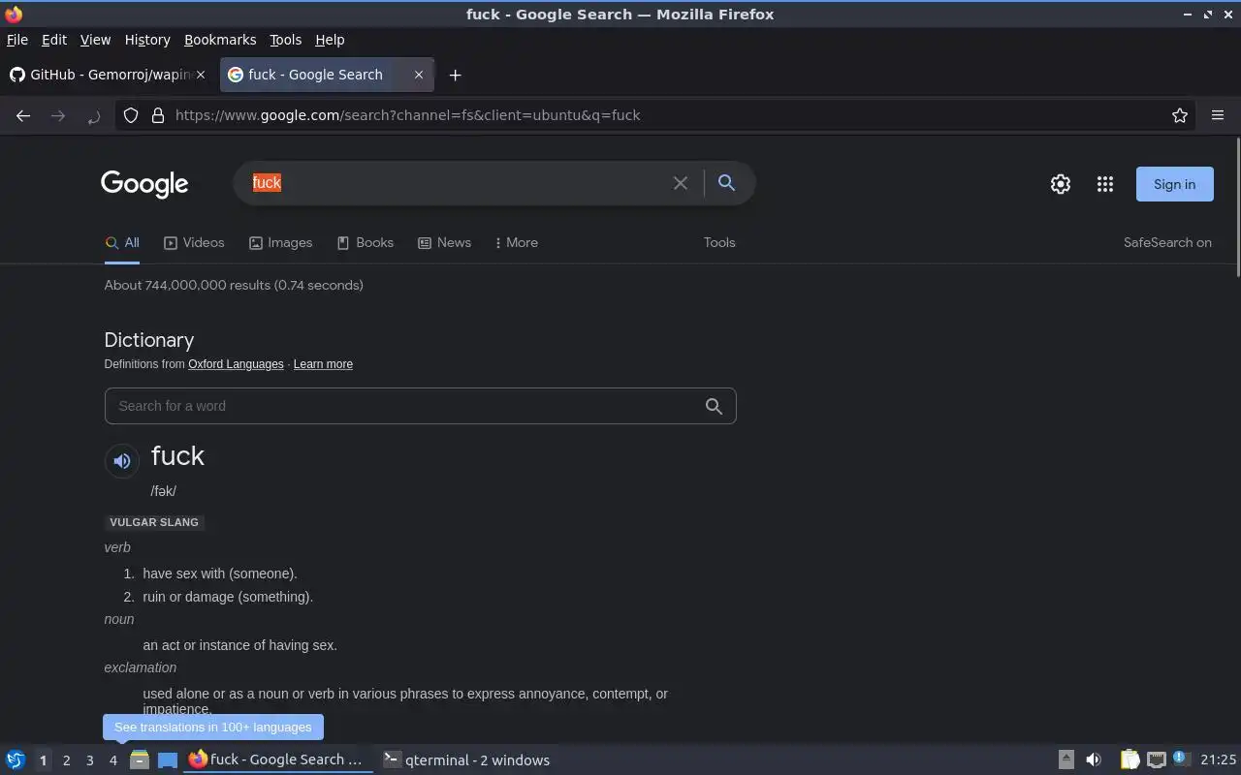The image size is (1241, 775).
Task: Open the History menu
Action: (147, 40)
